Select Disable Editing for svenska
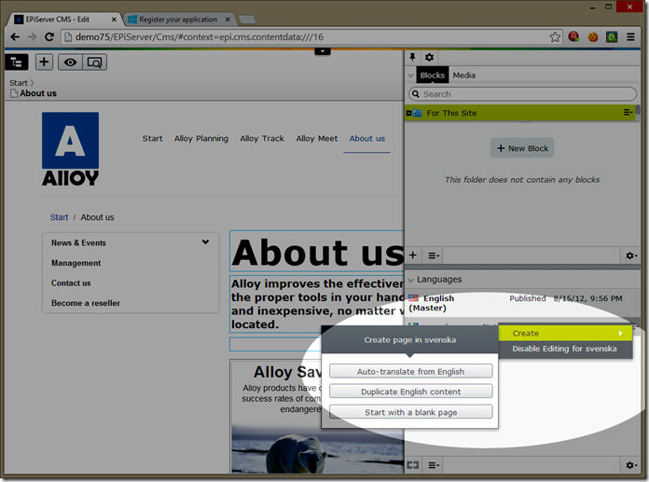The width and height of the screenshot is (649, 482). [563, 349]
